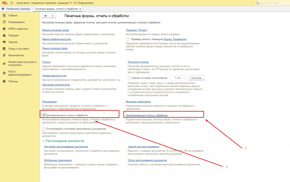Click the Помощь question mark icon
The width and height of the screenshot is (290, 182).
(4, 81)
